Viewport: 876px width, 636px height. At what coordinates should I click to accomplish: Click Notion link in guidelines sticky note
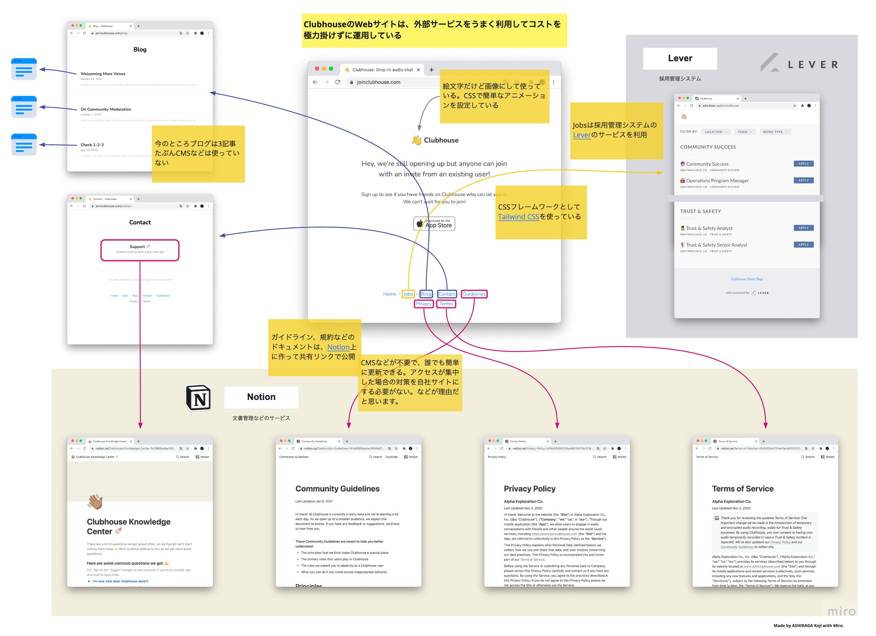pyautogui.click(x=338, y=347)
